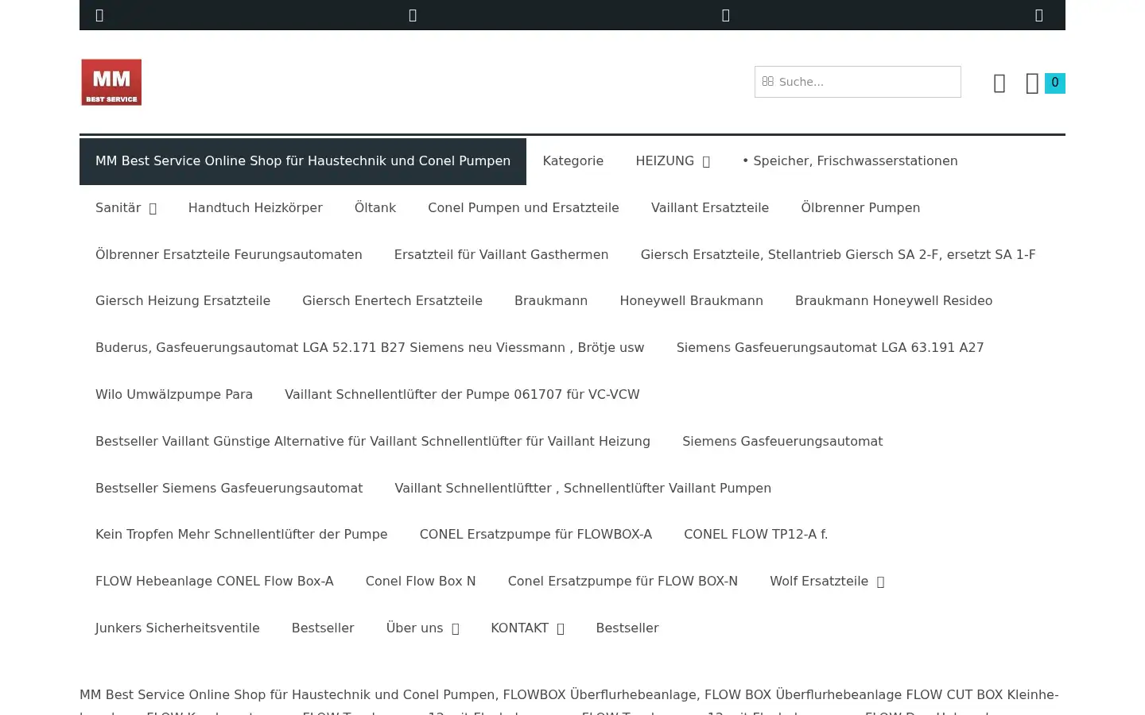1145x715 pixels.
Task: Open Giersch Enertech Ersatzteile
Action: coord(392,301)
